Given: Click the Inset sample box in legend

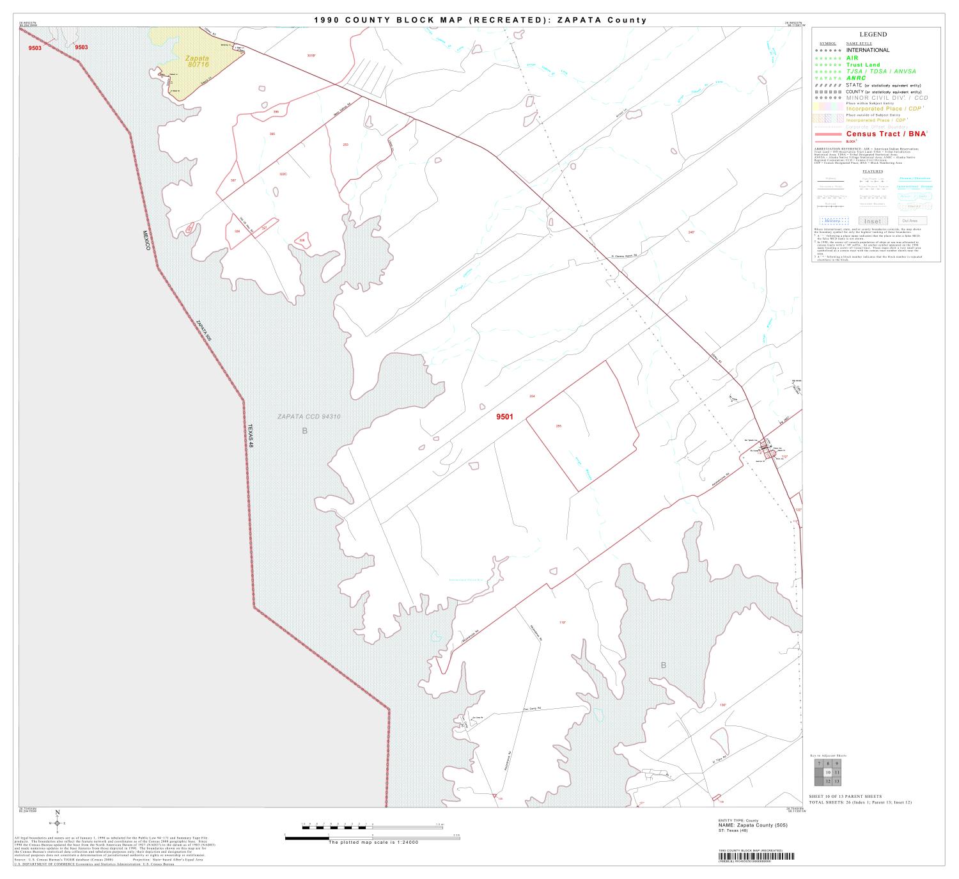Looking at the screenshot, I should tap(872, 221).
